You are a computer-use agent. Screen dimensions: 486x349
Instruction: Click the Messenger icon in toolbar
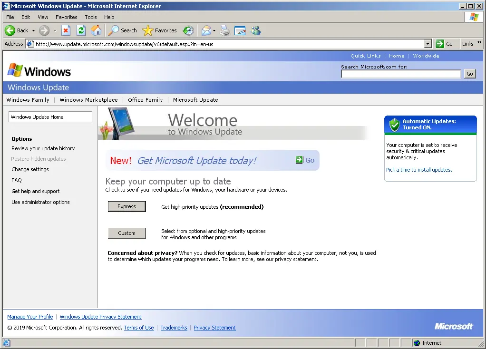256,30
